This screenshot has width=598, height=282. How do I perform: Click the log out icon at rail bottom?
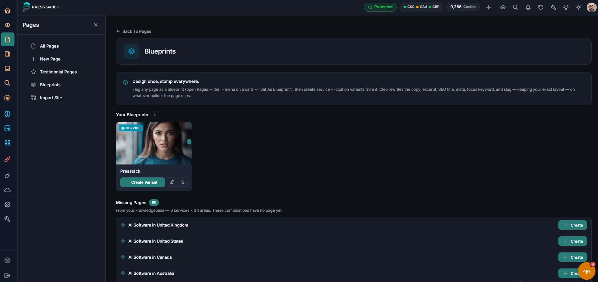click(8, 275)
